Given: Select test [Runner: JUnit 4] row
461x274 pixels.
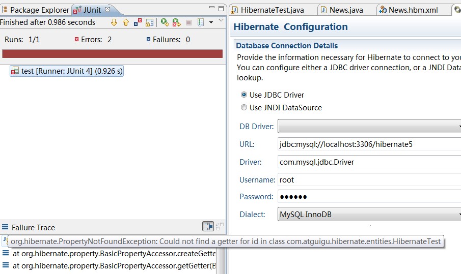Looking at the screenshot, I should (x=67, y=71).
